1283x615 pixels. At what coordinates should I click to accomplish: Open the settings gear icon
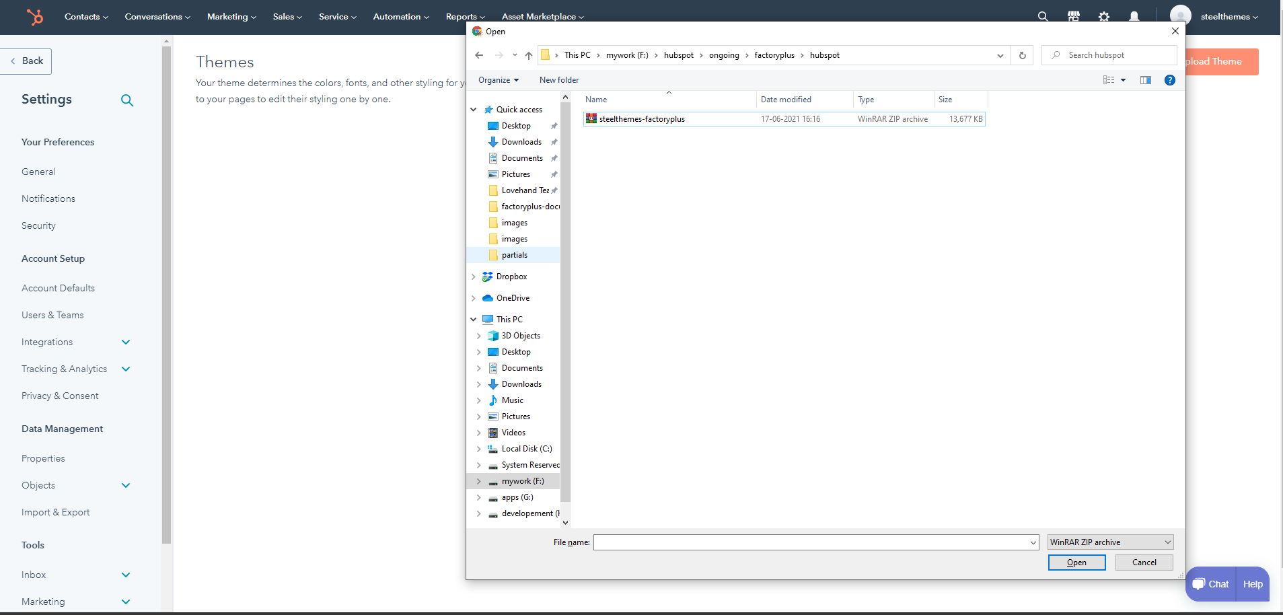point(1103,16)
